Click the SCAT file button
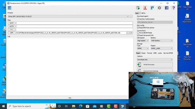This screenshot has height=109, width=195. pos(12,23)
